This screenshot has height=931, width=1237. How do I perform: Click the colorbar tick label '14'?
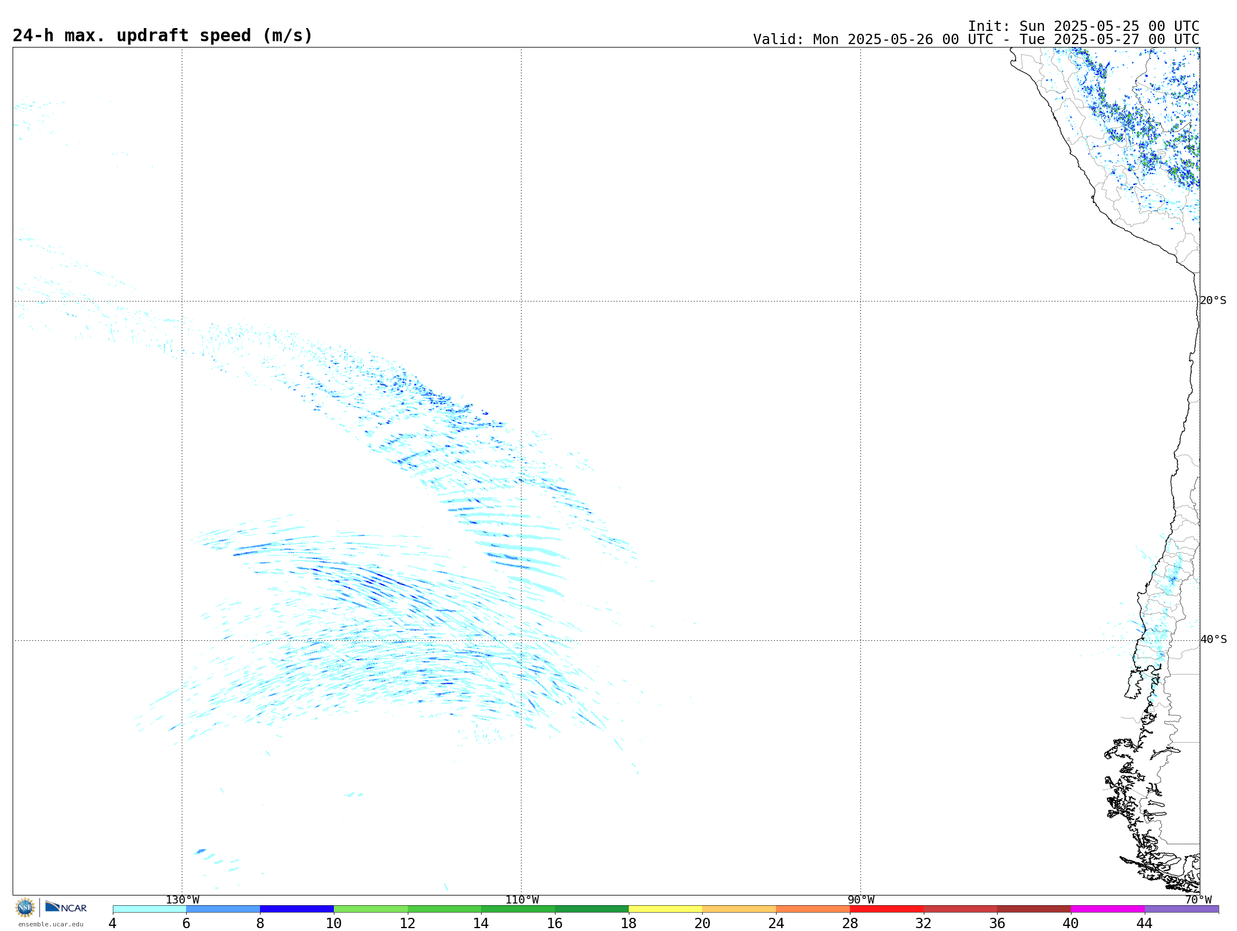tap(481, 923)
